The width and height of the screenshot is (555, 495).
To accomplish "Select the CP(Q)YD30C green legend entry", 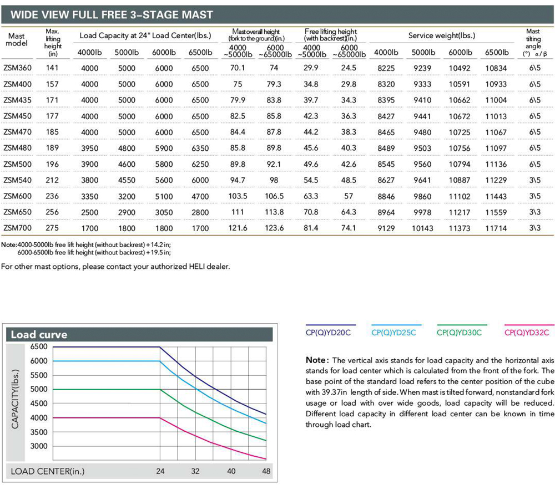I will pyautogui.click(x=459, y=333).
